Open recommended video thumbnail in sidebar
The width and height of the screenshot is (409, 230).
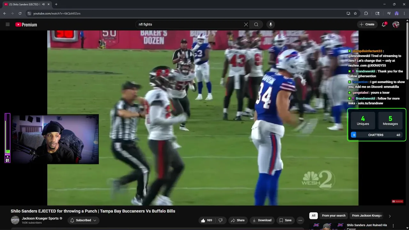click(327, 226)
